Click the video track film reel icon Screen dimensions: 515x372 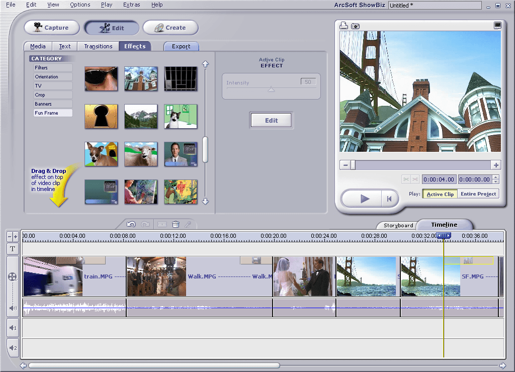(13, 276)
